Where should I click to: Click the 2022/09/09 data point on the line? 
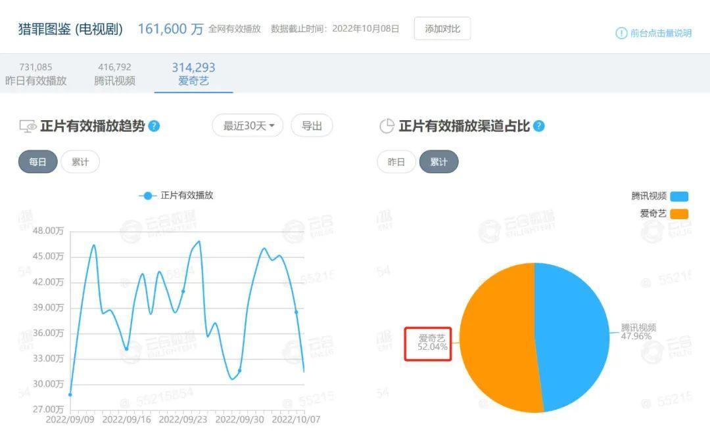click(70, 394)
